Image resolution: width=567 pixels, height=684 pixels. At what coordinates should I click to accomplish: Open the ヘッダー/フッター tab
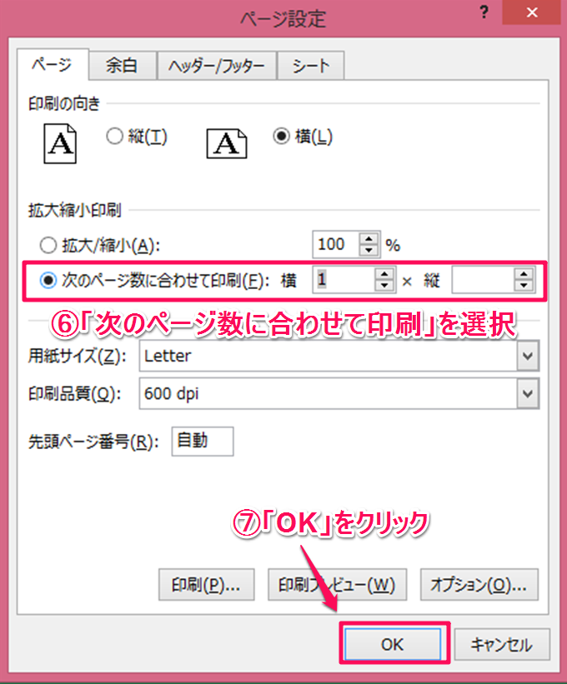coord(217,66)
